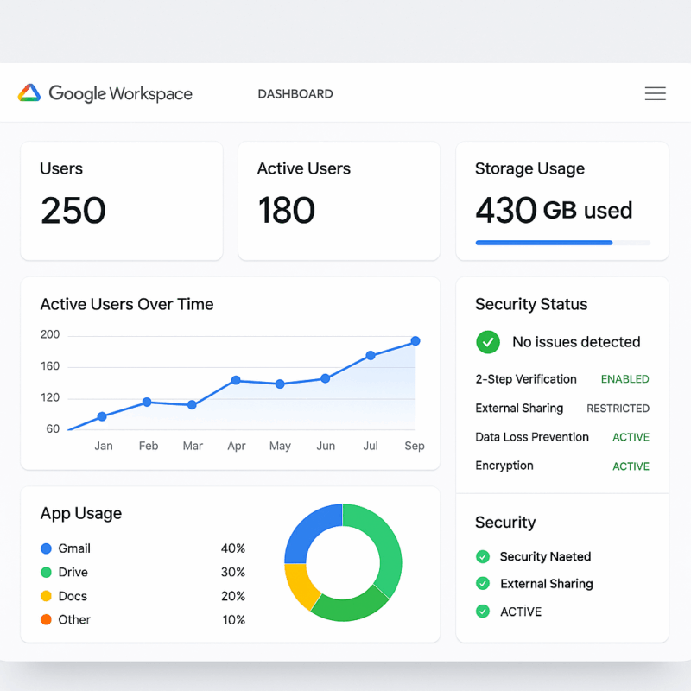Click the Apr data point on line chart
Screen dimensions: 691x691
236,380
